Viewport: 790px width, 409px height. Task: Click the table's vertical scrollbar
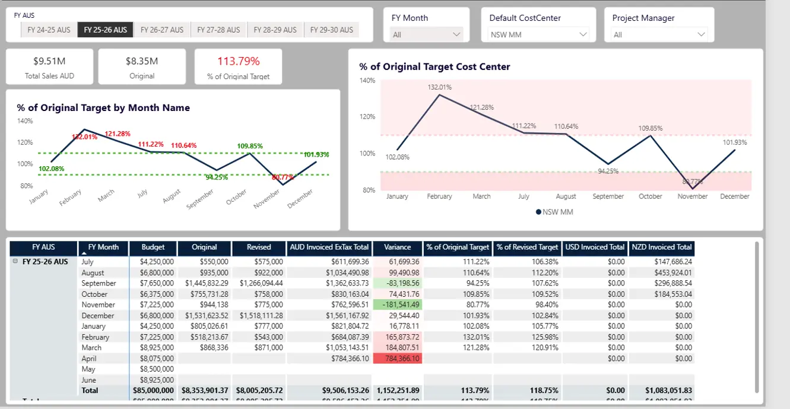pyautogui.click(x=756, y=316)
